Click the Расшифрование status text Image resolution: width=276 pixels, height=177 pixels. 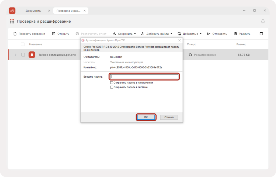(x=205, y=55)
